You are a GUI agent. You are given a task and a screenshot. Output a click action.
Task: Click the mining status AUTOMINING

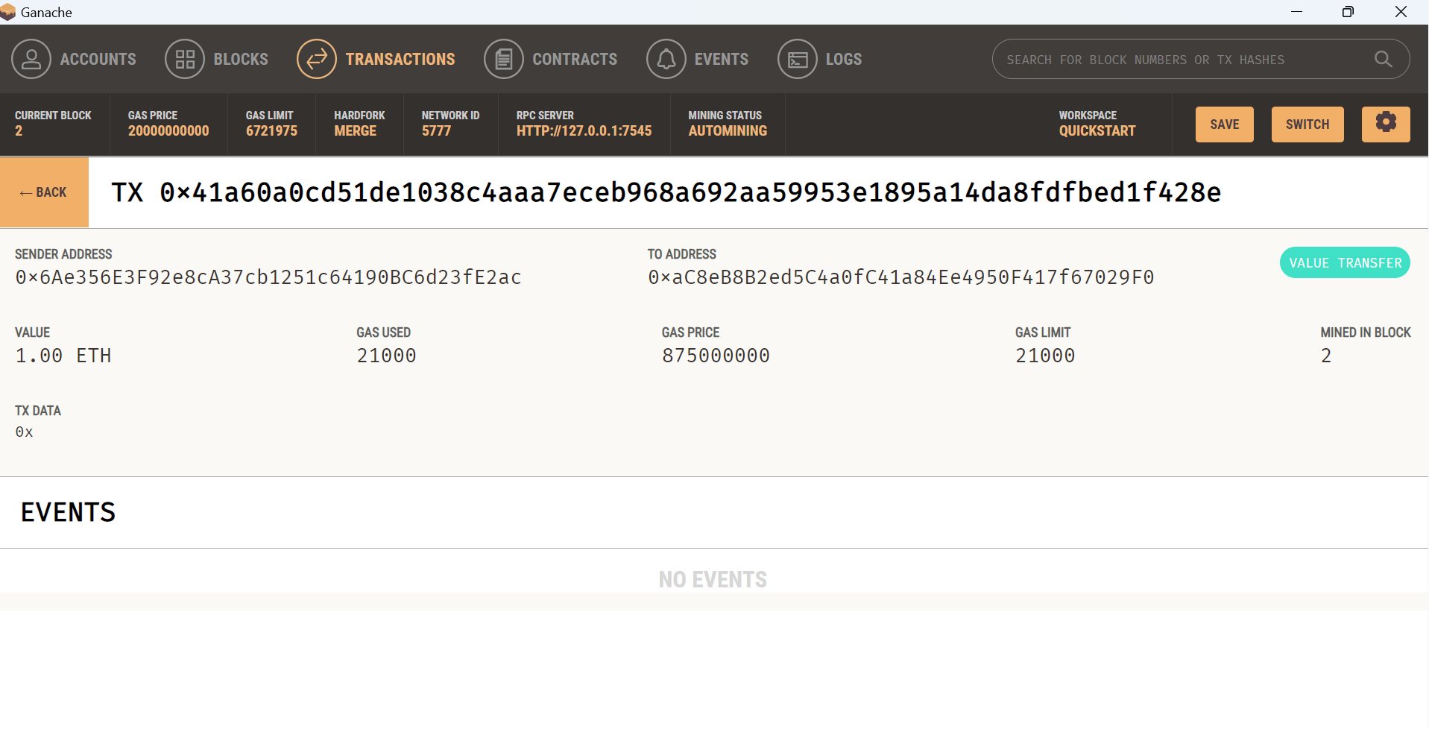pos(728,131)
